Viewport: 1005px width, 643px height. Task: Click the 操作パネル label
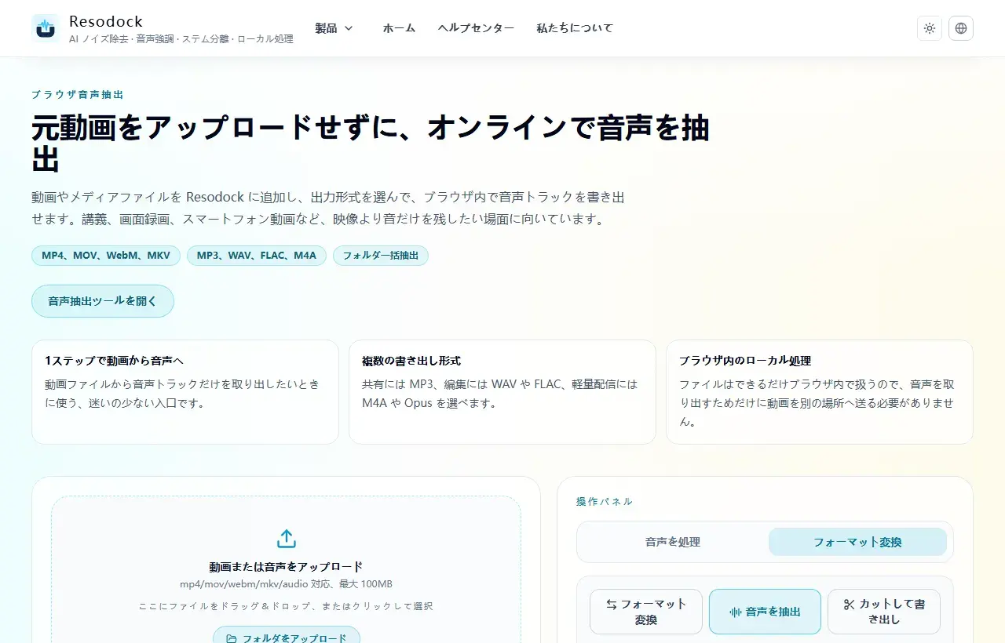[x=605, y=502]
